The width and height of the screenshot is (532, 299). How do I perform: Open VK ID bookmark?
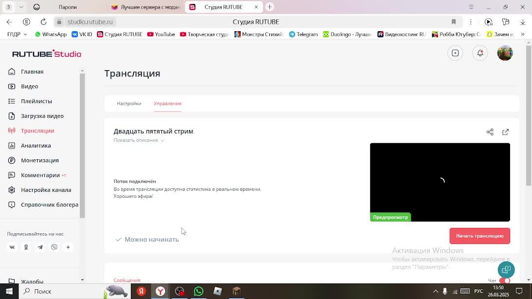[x=82, y=34]
